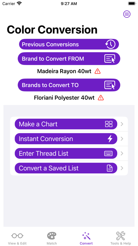The image size is (138, 246).
Task: Click the list-select icon on Brand to Convert FROM
Action: (x=110, y=59)
